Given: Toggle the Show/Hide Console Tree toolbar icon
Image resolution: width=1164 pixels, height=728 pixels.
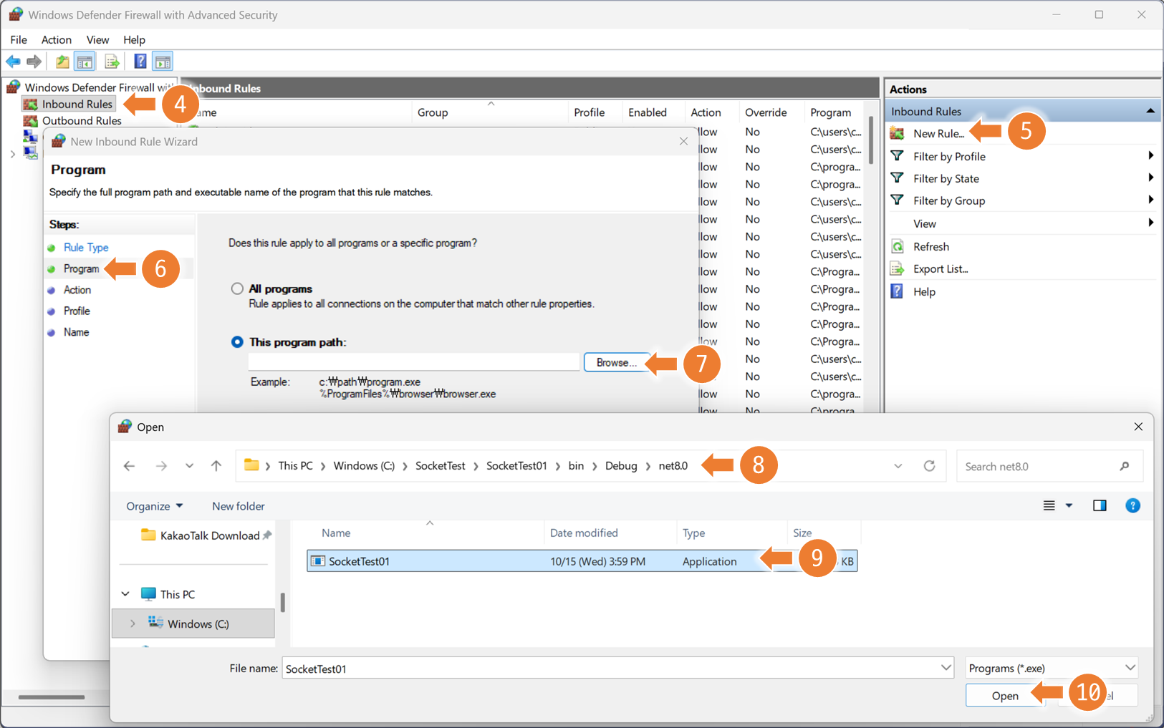Looking at the screenshot, I should [85, 62].
